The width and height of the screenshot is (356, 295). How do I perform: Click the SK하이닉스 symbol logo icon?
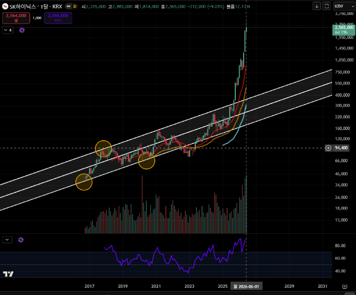(x=5, y=6)
